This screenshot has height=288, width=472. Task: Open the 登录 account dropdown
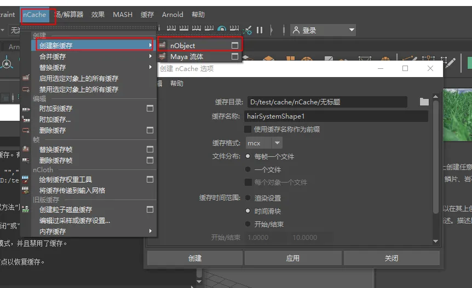(x=323, y=30)
